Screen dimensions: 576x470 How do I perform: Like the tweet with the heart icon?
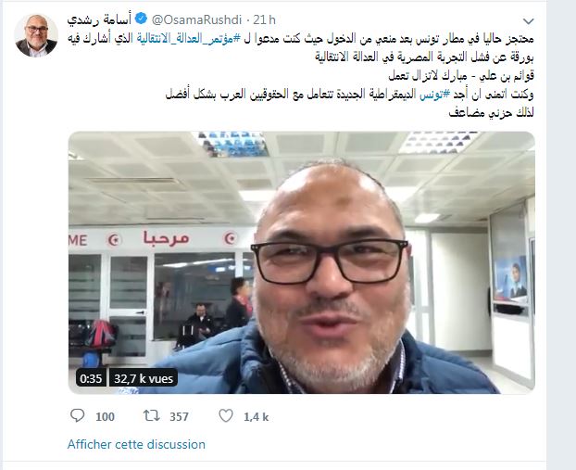click(226, 416)
